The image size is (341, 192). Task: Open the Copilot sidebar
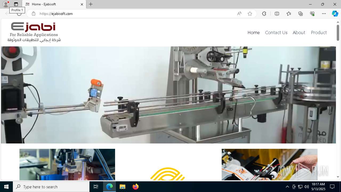coord(335,14)
